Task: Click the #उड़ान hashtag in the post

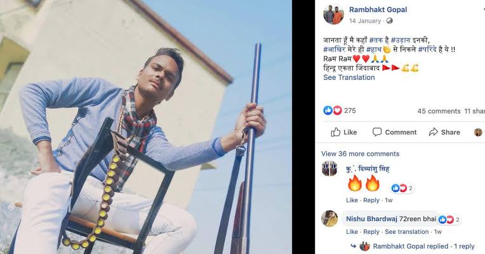Action: point(401,40)
